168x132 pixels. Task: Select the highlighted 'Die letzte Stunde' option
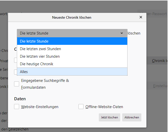click(x=72, y=41)
